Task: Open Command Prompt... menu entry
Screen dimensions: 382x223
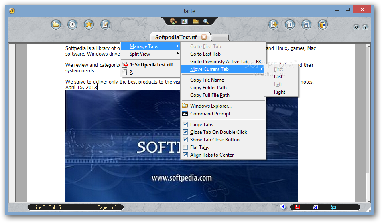Action: pyautogui.click(x=223, y=114)
